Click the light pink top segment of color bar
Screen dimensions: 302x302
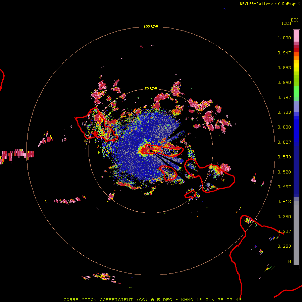click(x=296, y=36)
